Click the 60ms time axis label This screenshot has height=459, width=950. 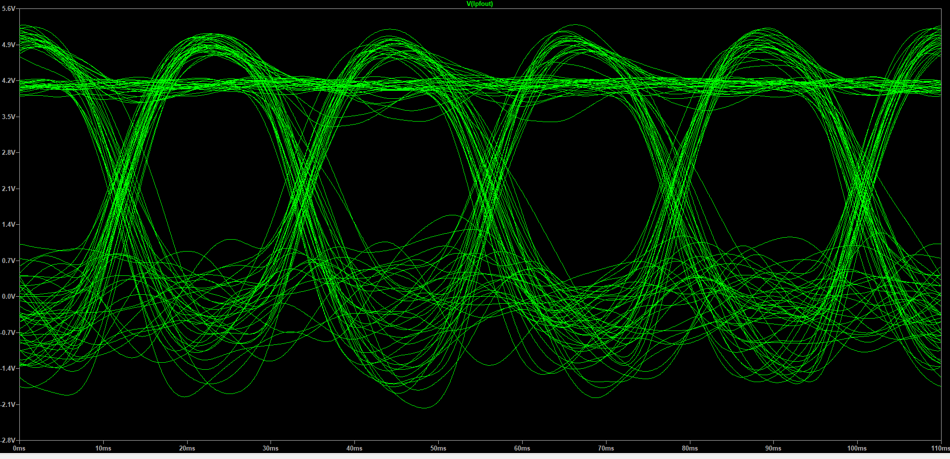click(x=522, y=448)
